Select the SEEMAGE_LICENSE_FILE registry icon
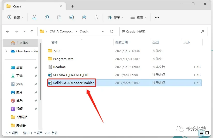This screenshot has width=213, height=138. tap(50, 75)
